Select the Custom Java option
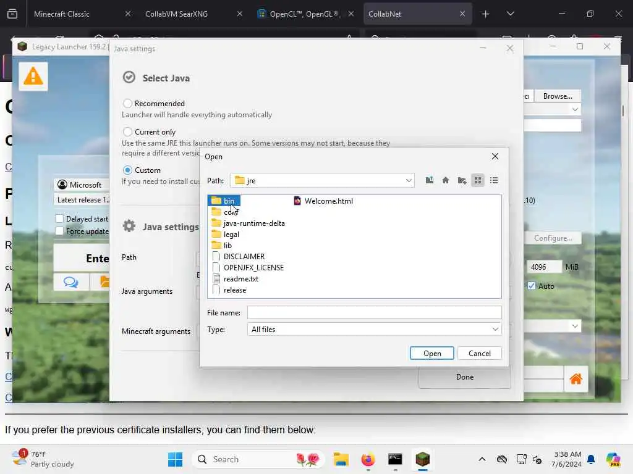Viewport: 633px width, 474px height. point(127,170)
